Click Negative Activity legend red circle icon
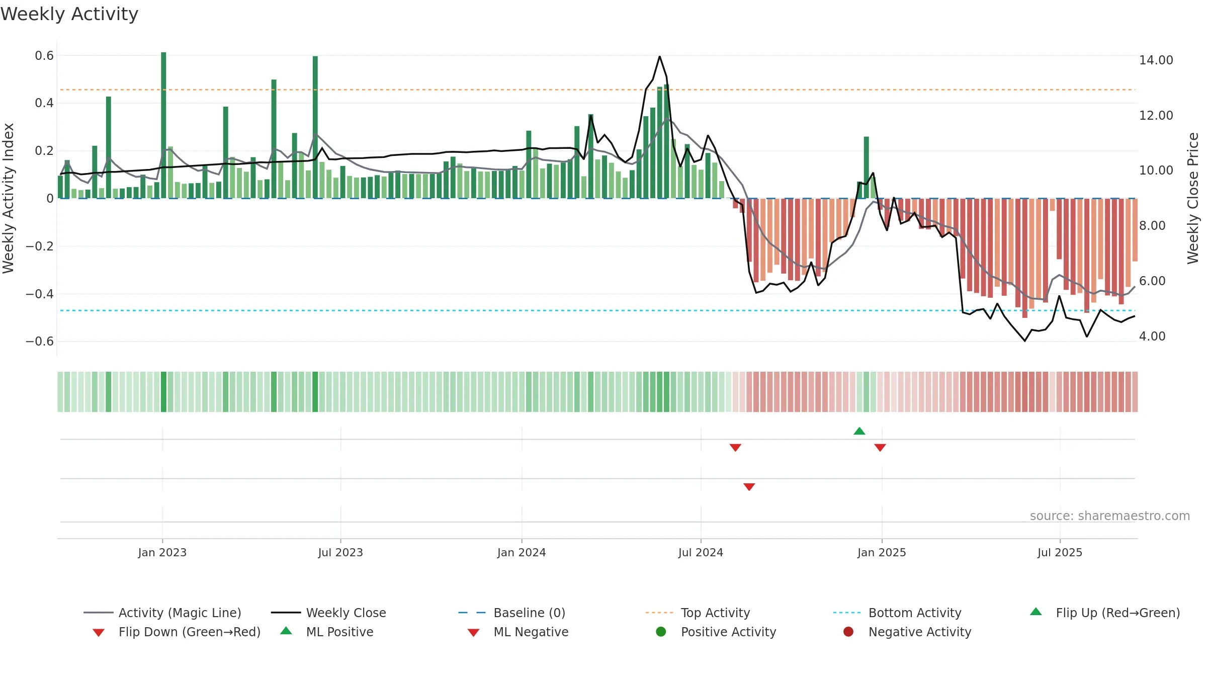 848,632
